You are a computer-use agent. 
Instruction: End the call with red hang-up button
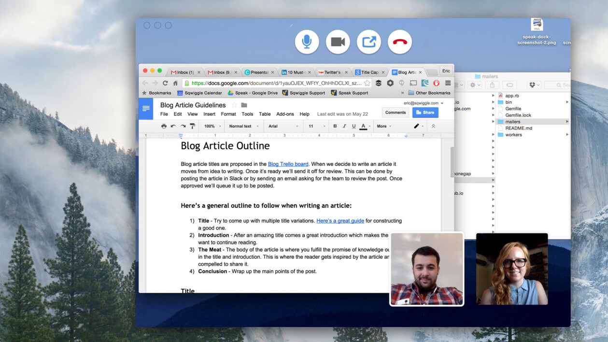(400, 42)
